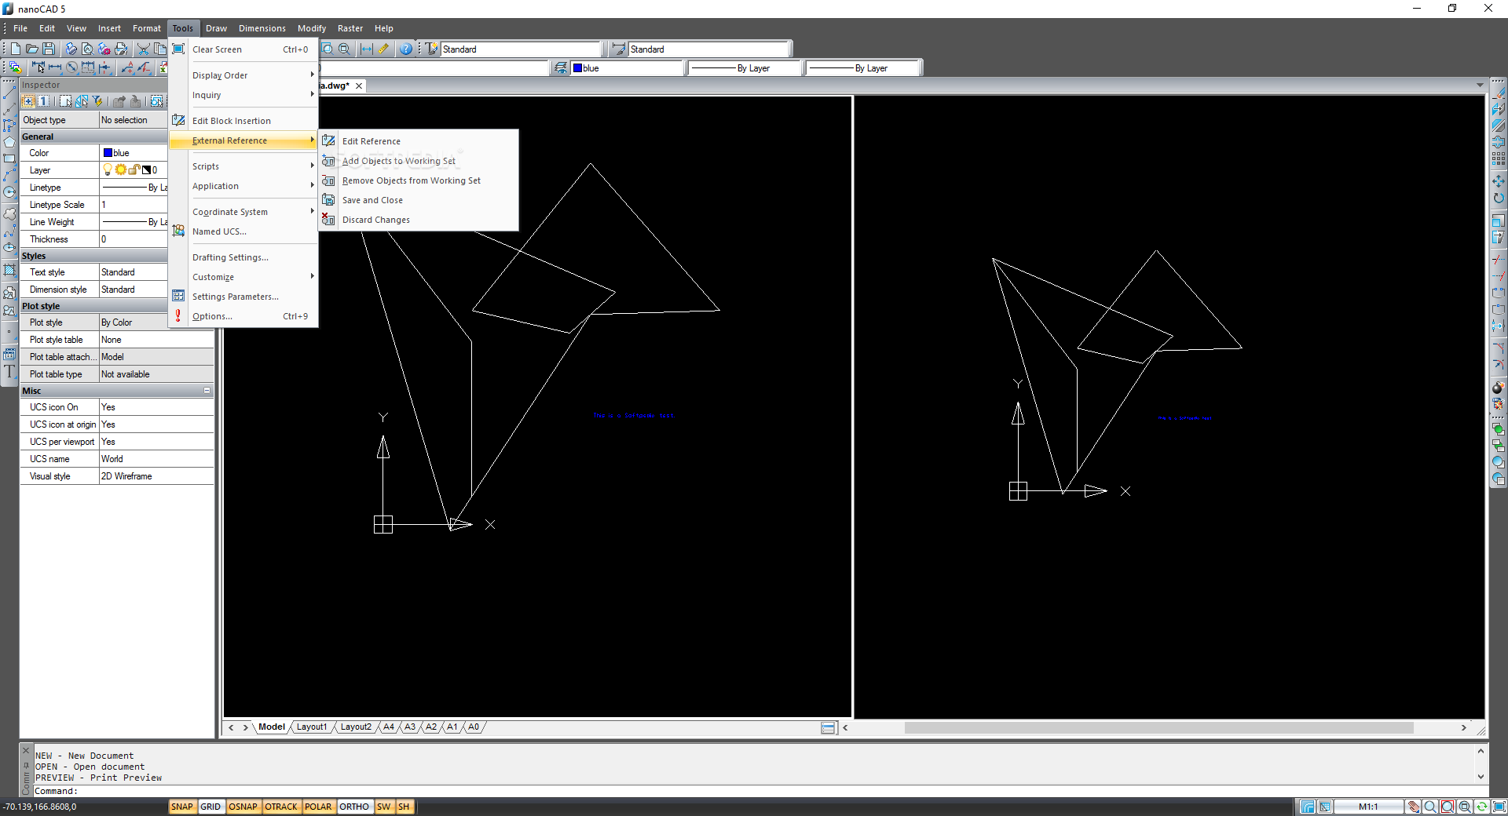
Task: Expand the Coordinate System submenu
Action: (243, 212)
